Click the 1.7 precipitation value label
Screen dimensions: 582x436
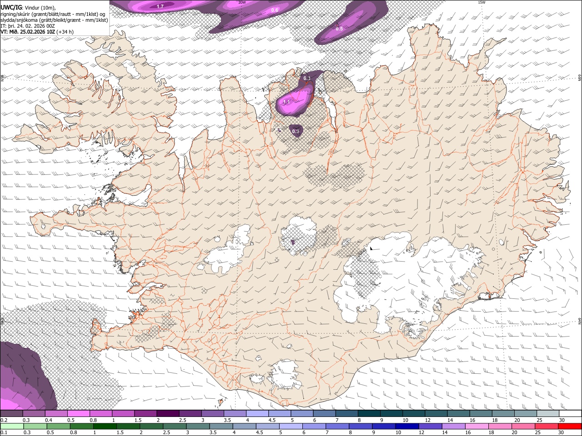pos(160,6)
